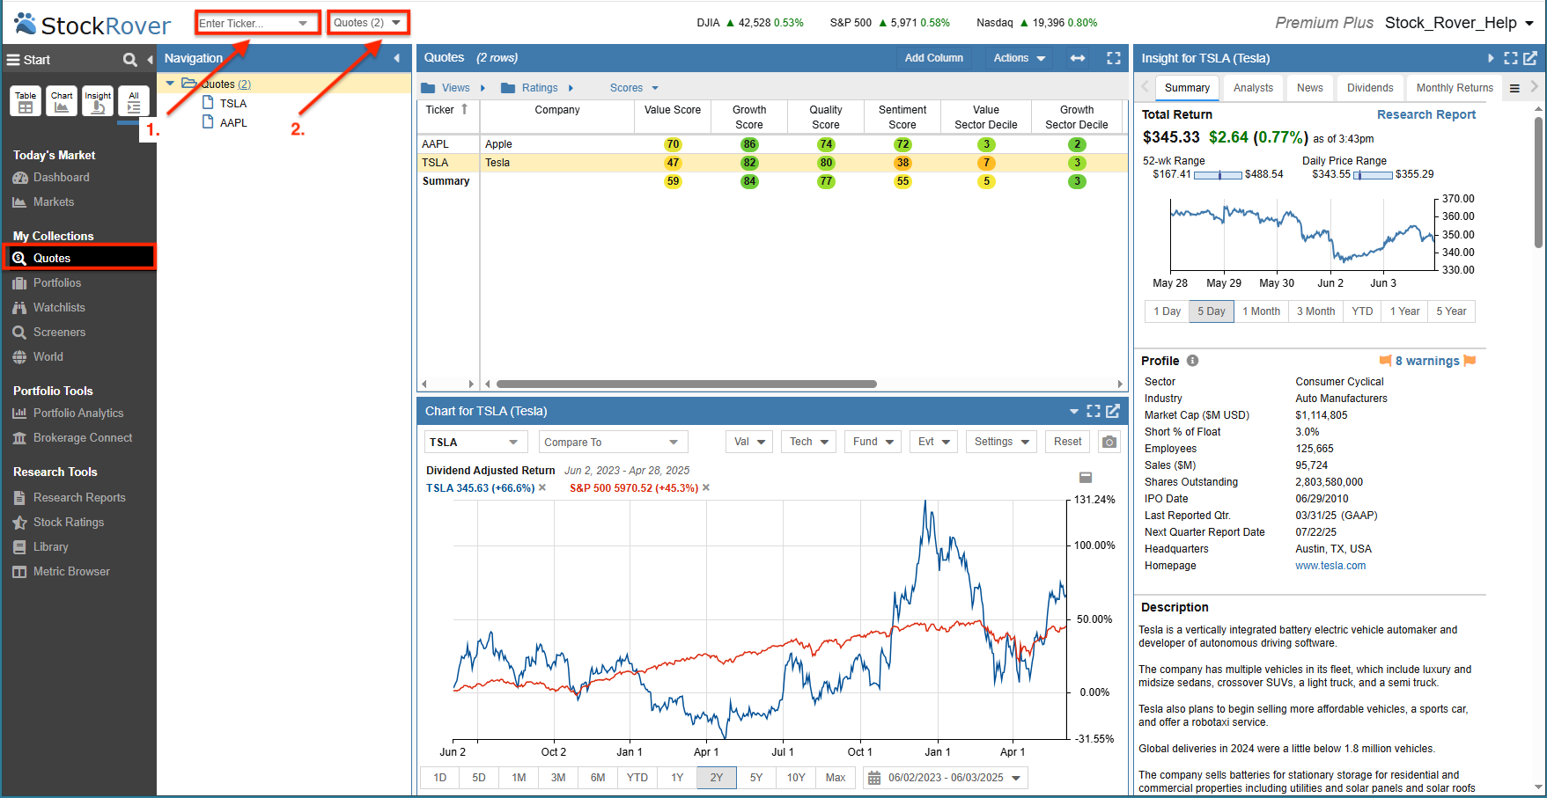The image size is (1547, 798).
Task: Select the YTD range for Total Return
Action: [1362, 311]
